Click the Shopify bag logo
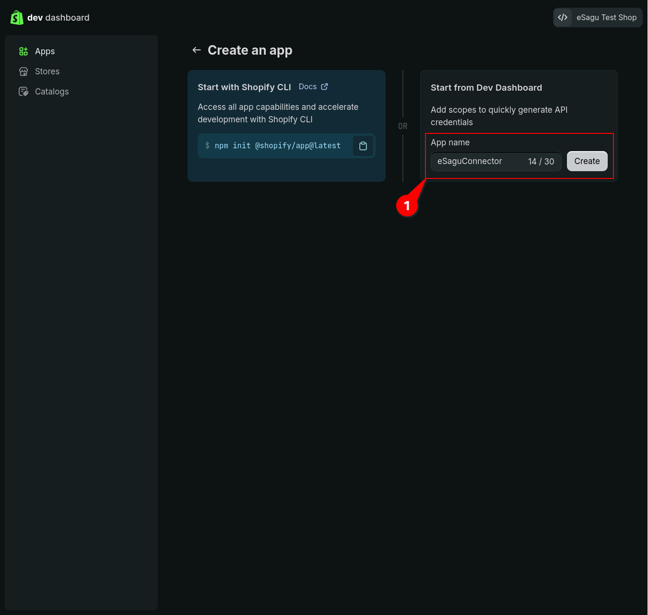The height and width of the screenshot is (615, 648). (x=17, y=18)
